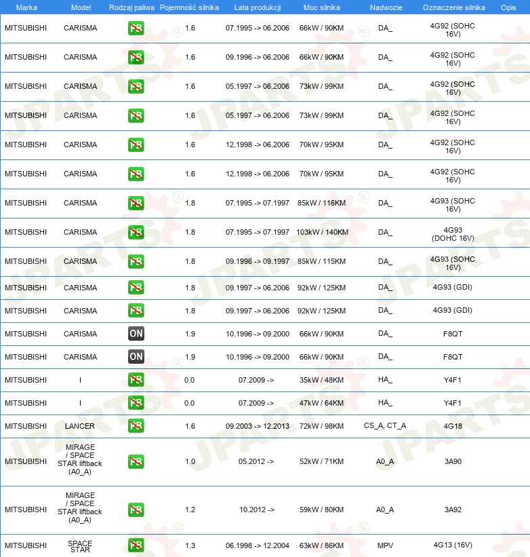Select the MPV body cell
Viewport: 530px width, 557px height.
click(x=385, y=545)
